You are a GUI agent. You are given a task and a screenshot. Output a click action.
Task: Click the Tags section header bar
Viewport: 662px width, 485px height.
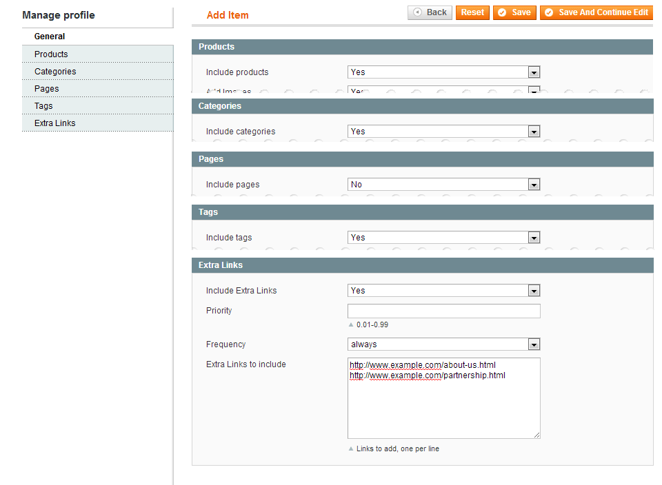(x=422, y=212)
